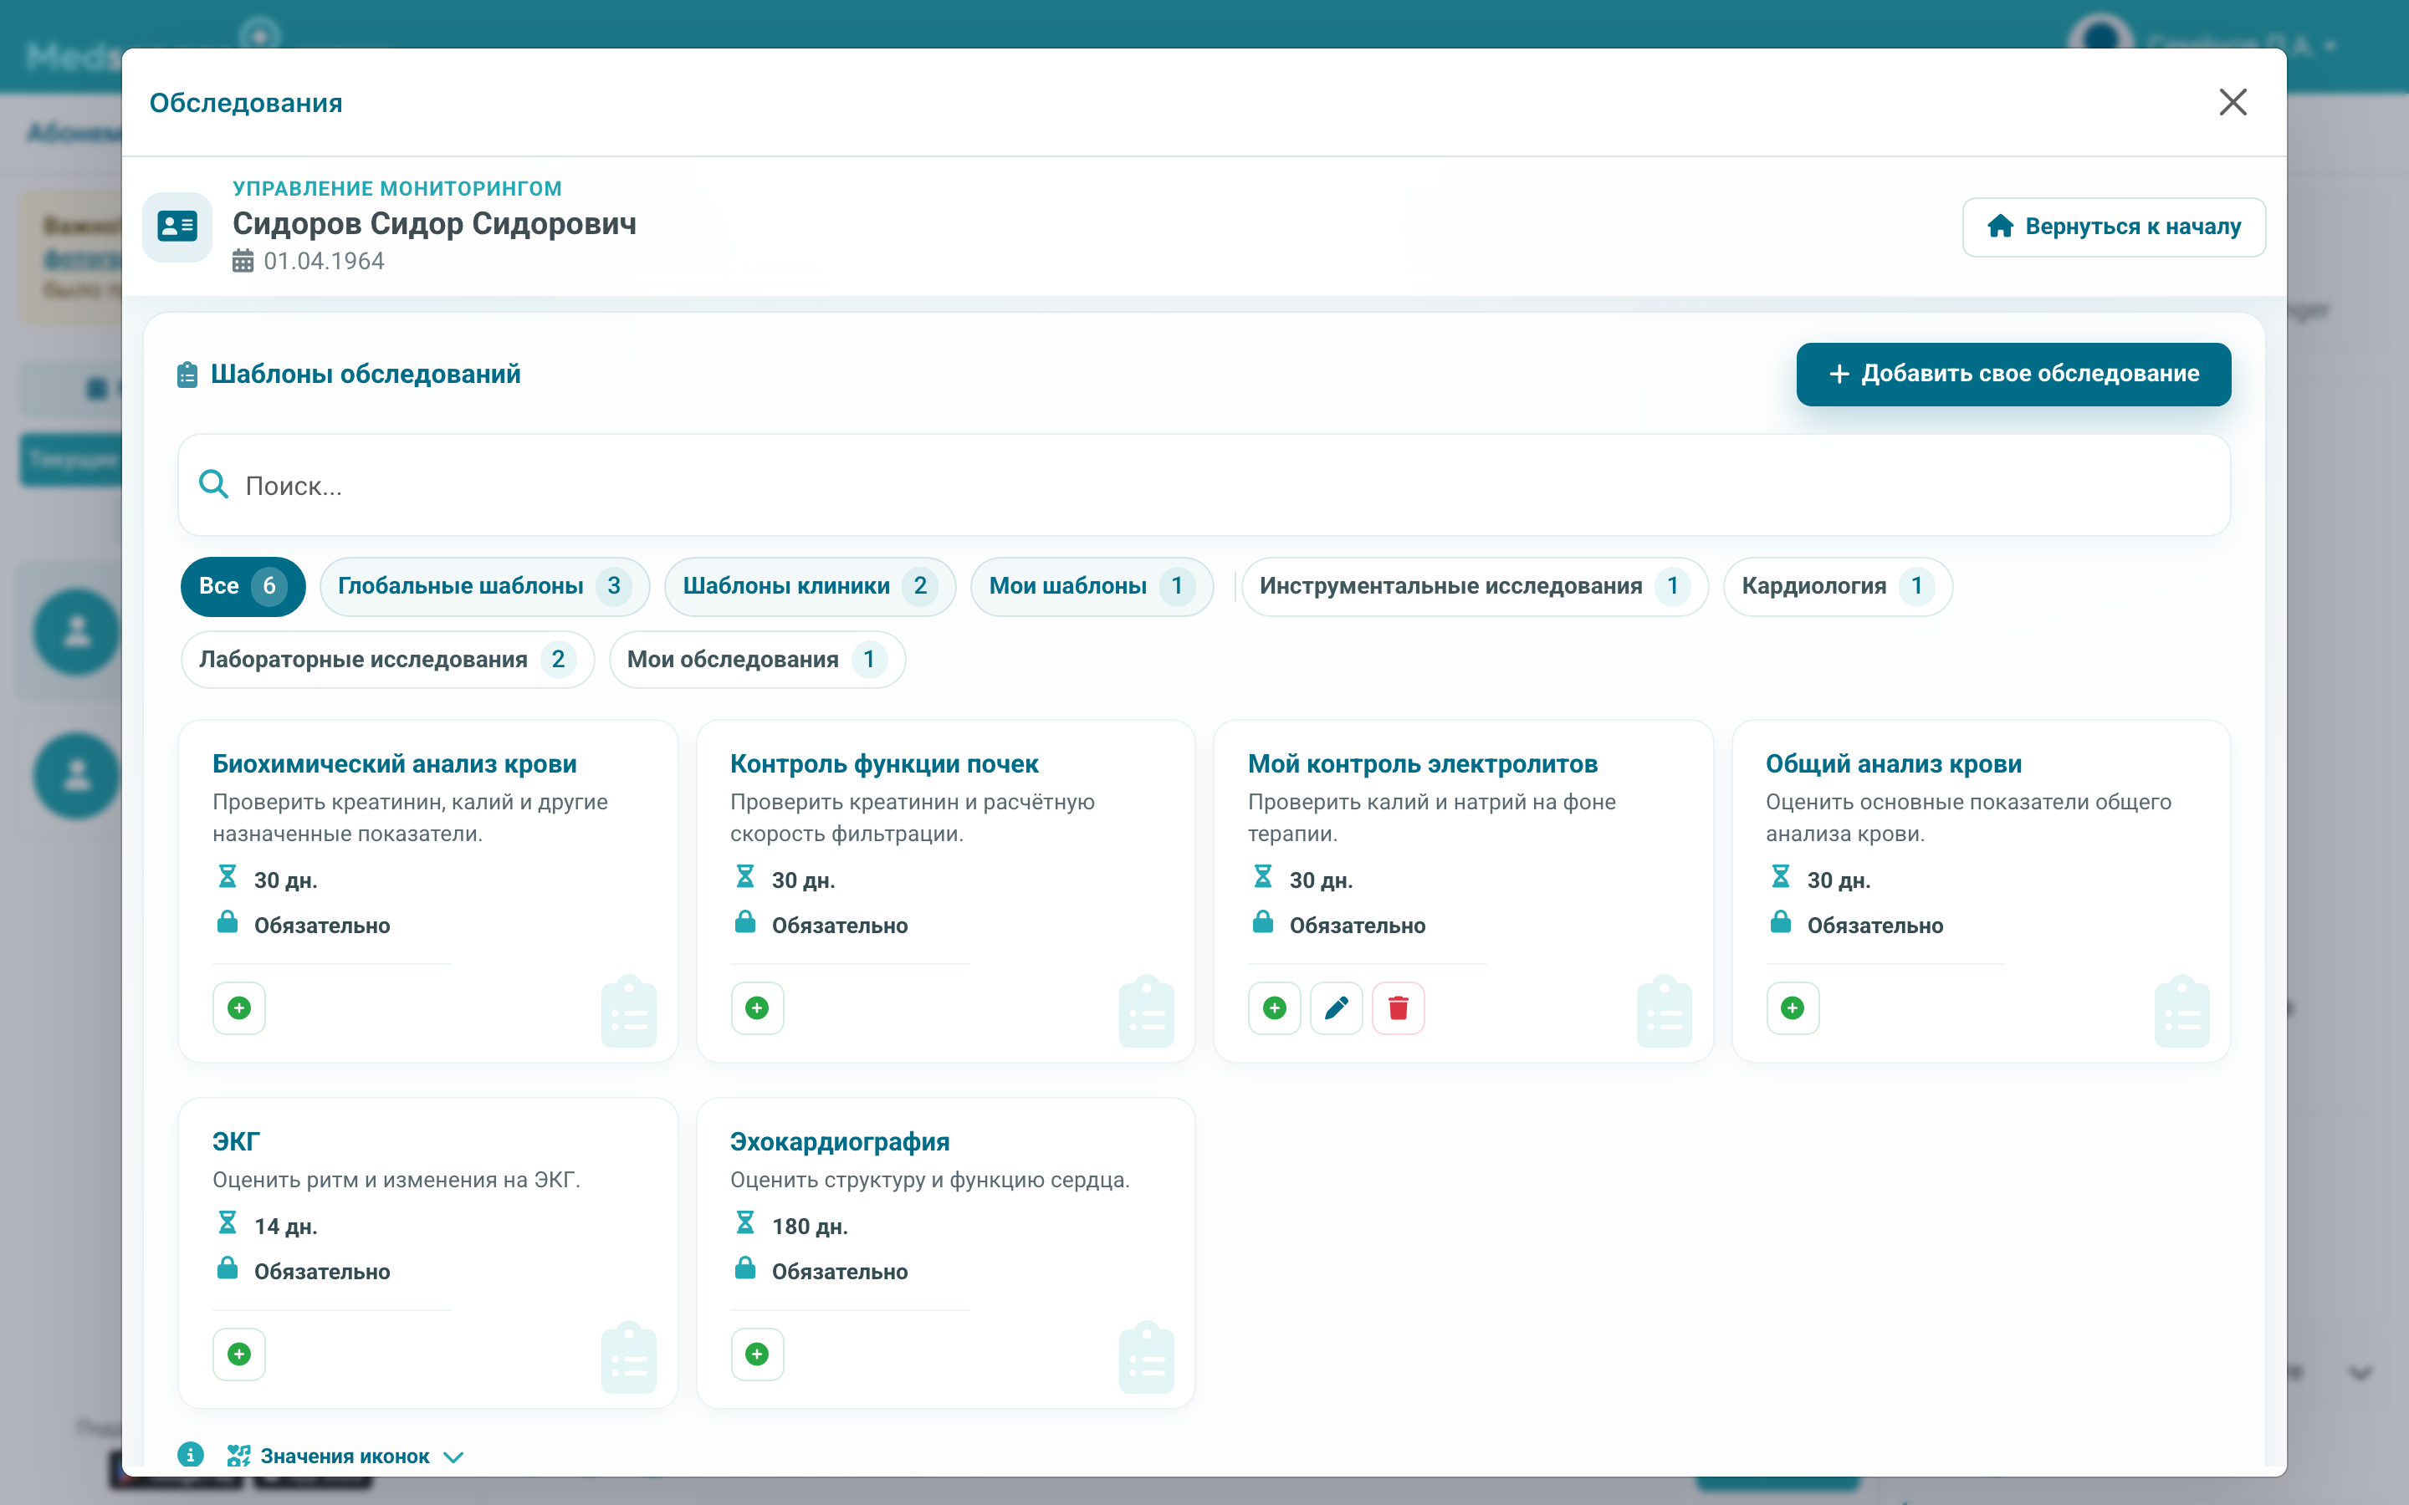2409x1505 pixels.
Task: Add the ЭКГ template
Action: (x=239, y=1354)
